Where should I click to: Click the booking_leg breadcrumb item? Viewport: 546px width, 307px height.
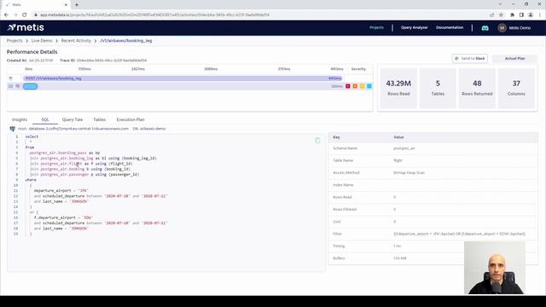[x=126, y=41]
